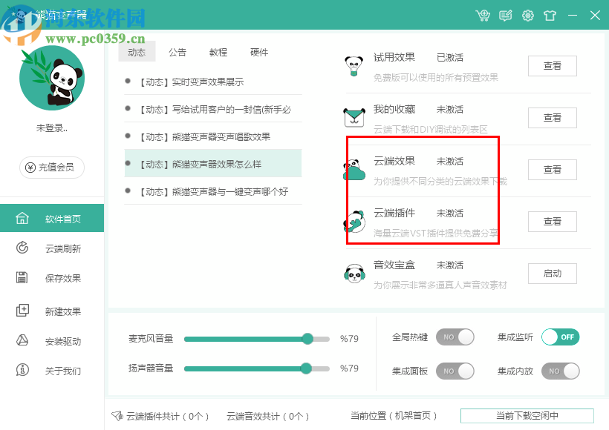Click the 云端刷新 refresh icon in sidebar
Viewport: 609px width, 430px height.
click(22, 248)
